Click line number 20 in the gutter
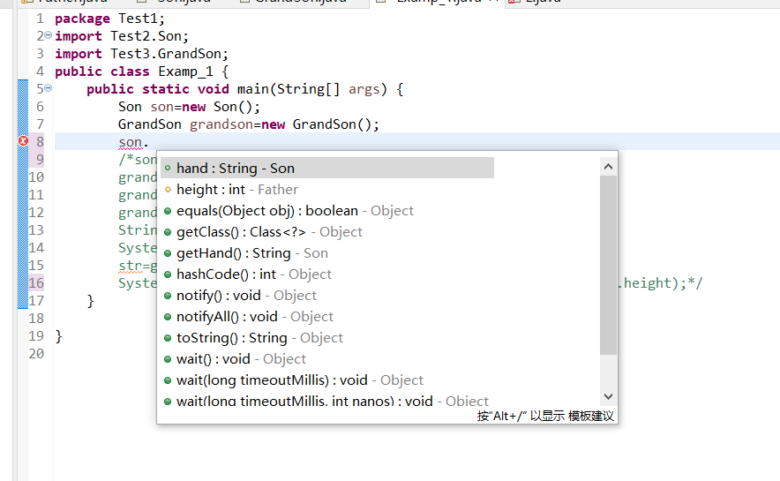 pyautogui.click(x=36, y=354)
